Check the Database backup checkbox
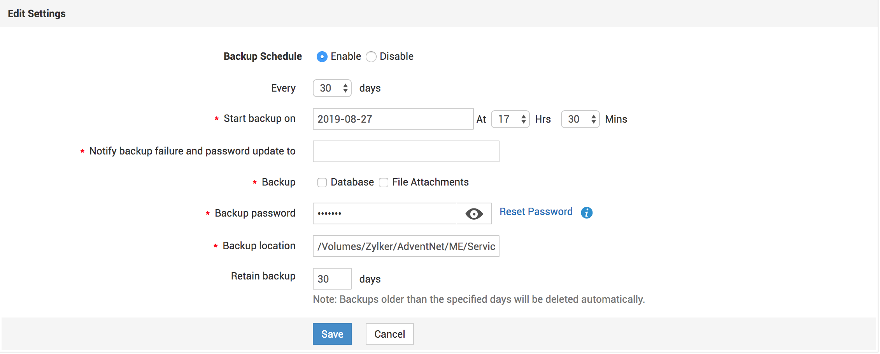 [322, 182]
